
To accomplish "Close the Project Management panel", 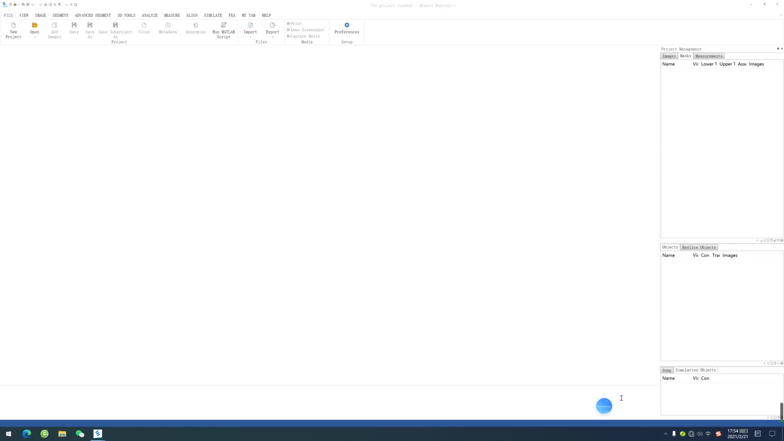I will 782,49.
